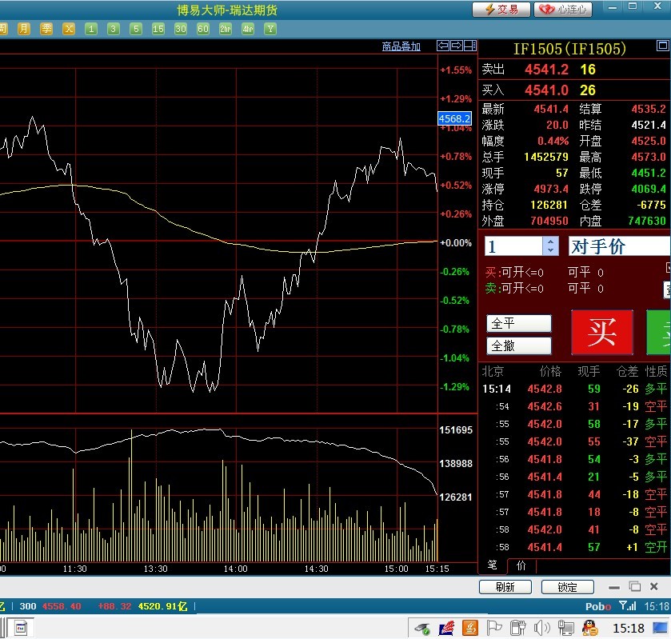
Task: Click the quarterly (季) period button
Action: click(x=46, y=29)
